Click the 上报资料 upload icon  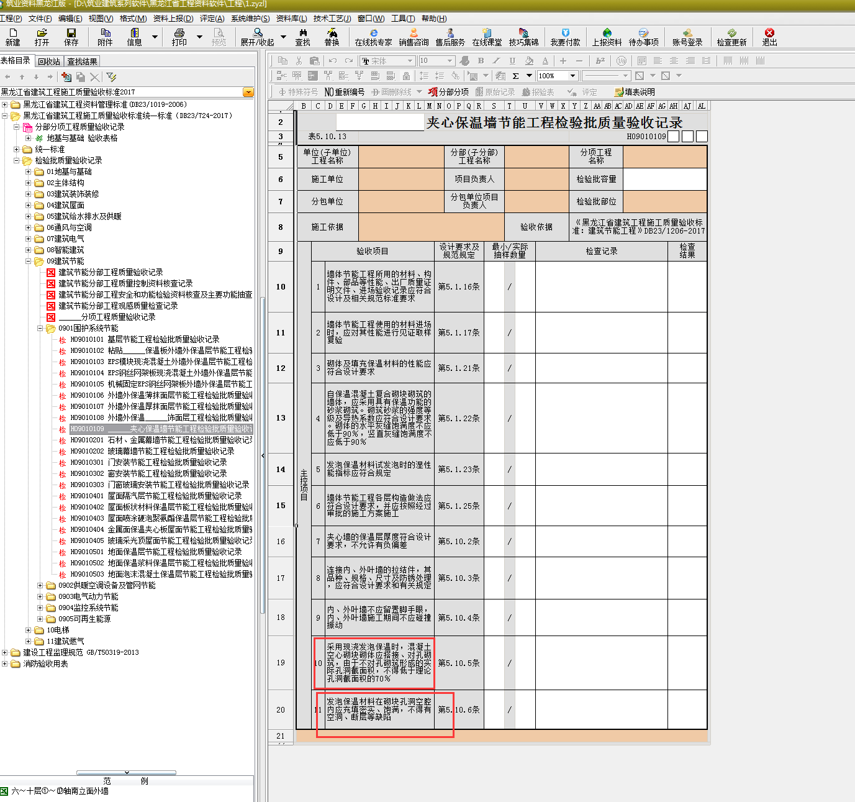click(x=607, y=37)
